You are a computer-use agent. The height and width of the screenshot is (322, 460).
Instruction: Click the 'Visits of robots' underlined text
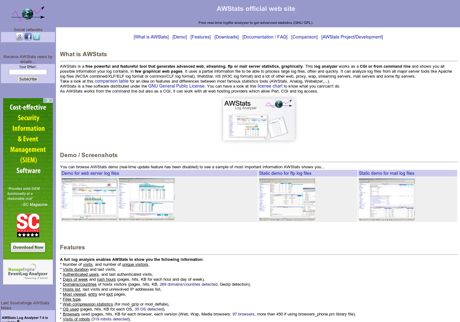pyautogui.click(x=76, y=319)
